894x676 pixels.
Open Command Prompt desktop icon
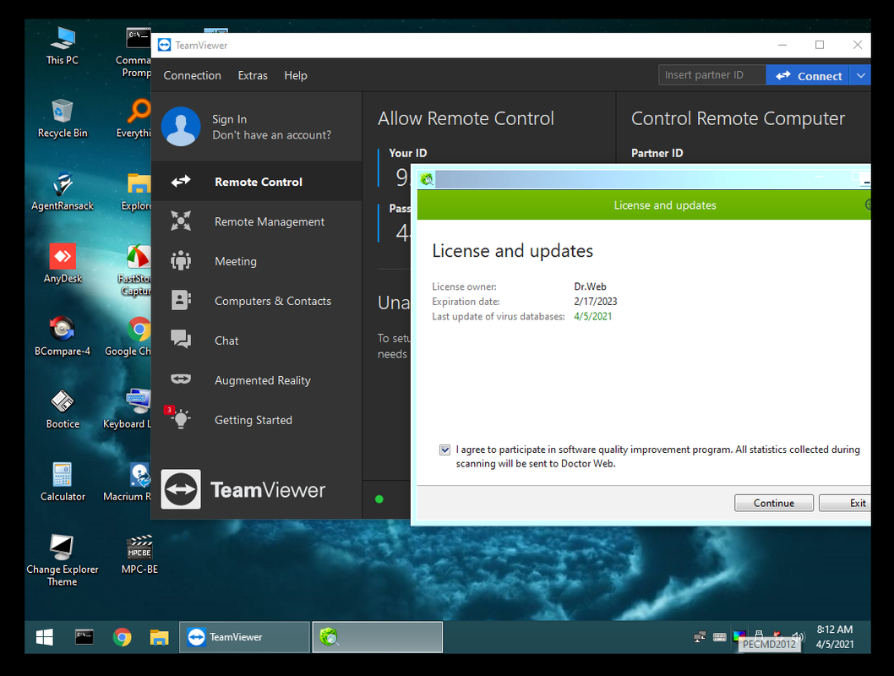tap(134, 52)
